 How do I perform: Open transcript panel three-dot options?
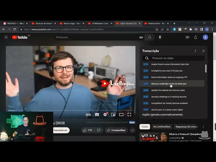195,51
